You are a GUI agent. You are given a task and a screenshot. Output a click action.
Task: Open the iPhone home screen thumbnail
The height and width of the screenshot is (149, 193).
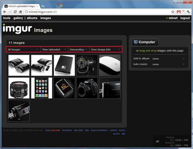[42, 88]
